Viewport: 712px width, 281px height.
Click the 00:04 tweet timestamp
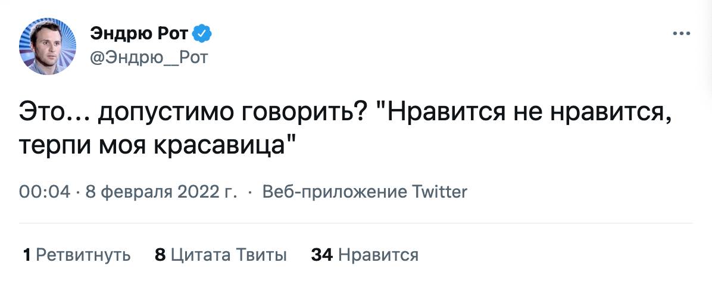(x=45, y=192)
